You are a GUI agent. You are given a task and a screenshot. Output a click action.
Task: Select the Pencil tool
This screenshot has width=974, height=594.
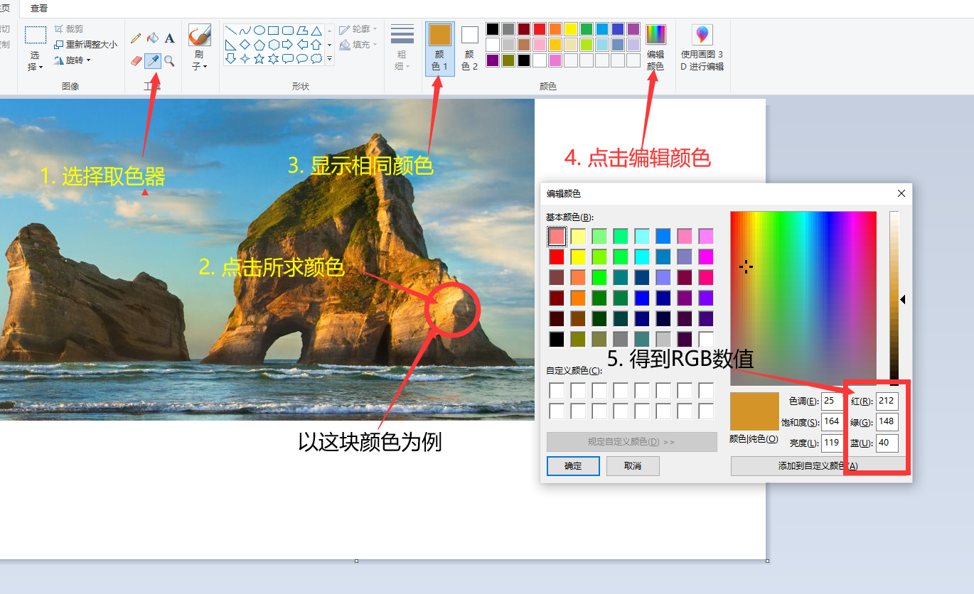point(136,38)
